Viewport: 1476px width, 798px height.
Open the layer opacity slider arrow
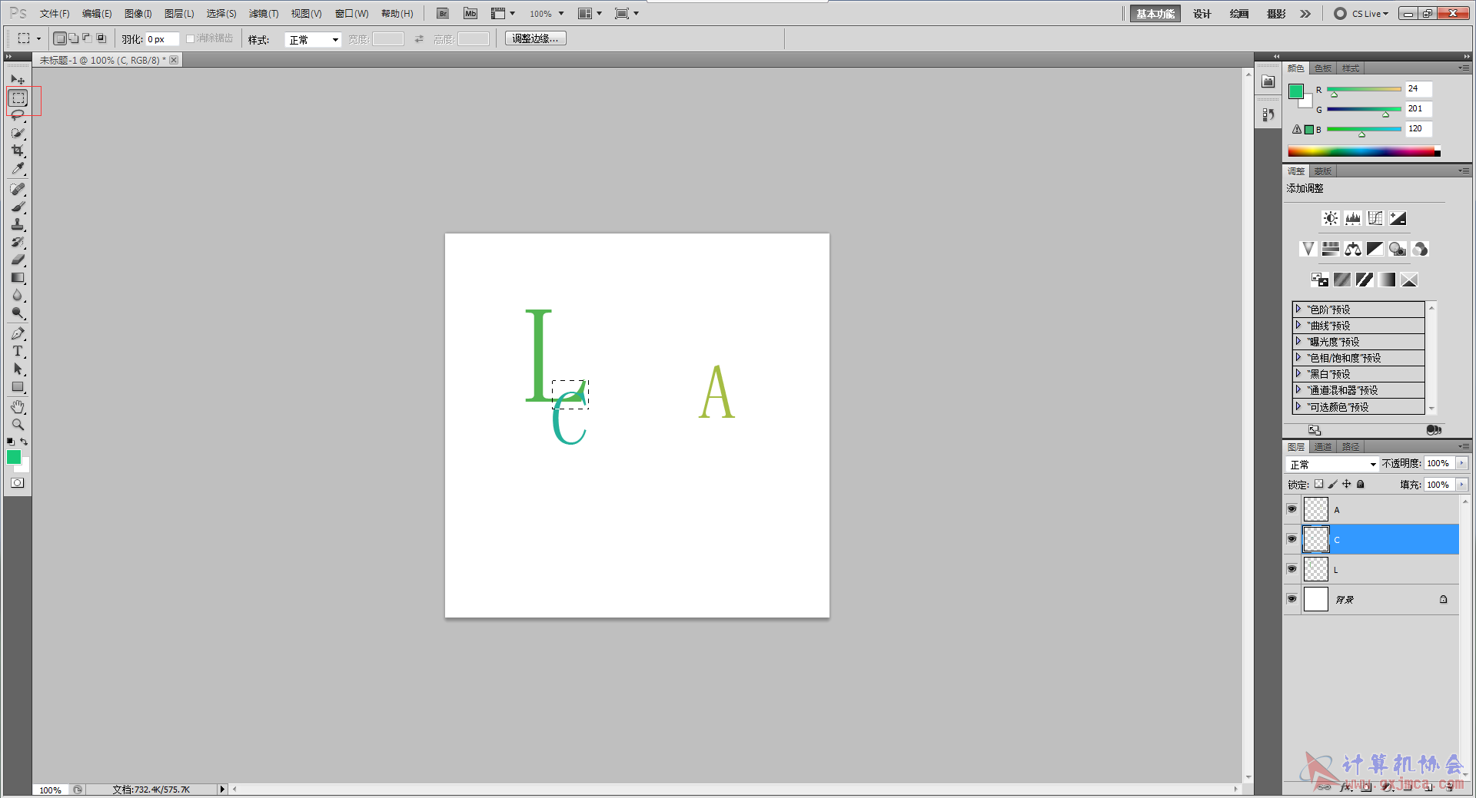1461,463
